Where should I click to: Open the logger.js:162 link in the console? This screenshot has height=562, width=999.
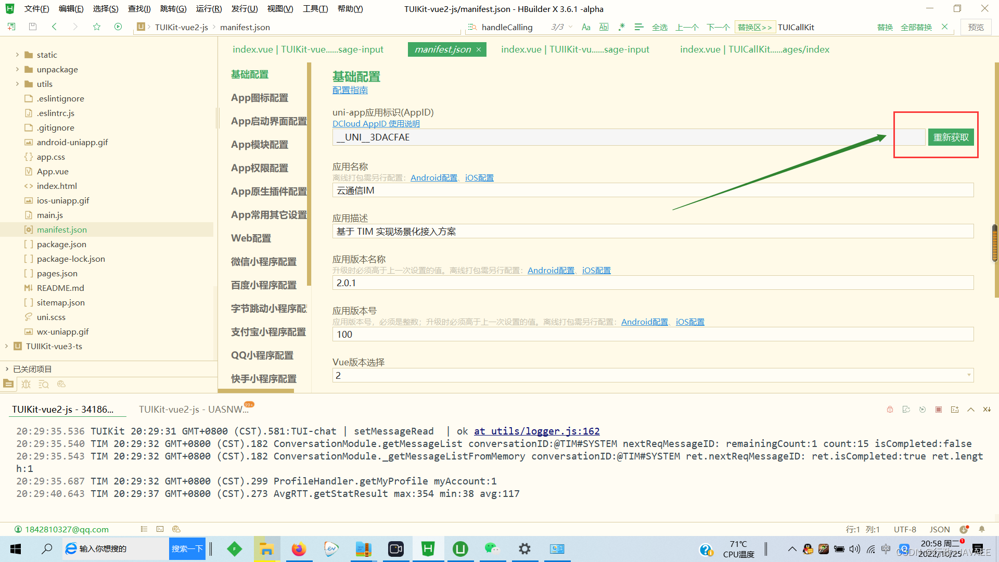(x=536, y=431)
